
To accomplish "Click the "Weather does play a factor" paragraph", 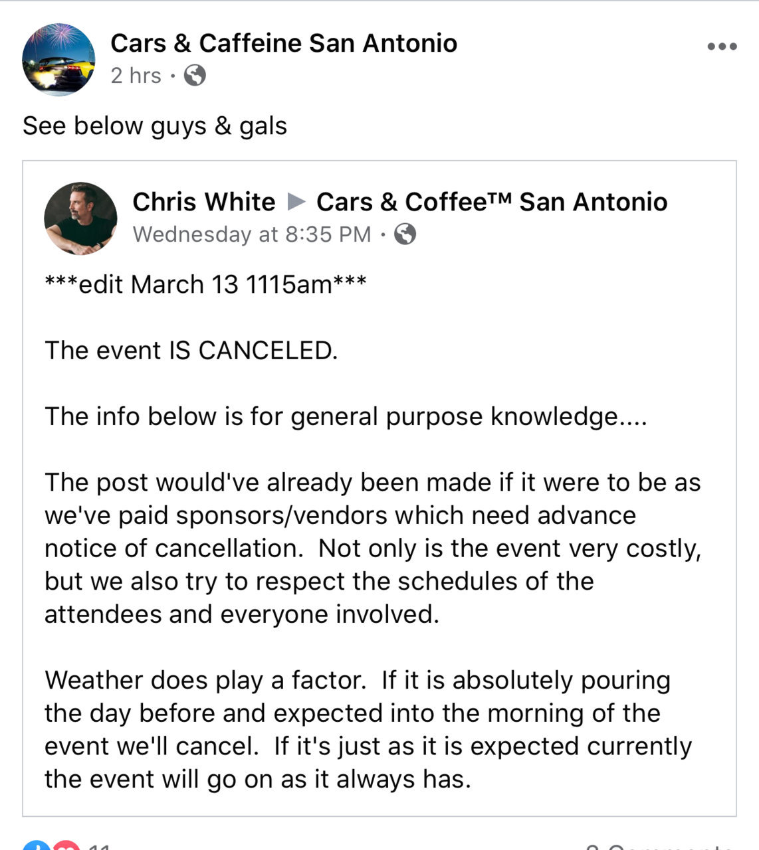I will tap(368, 729).
